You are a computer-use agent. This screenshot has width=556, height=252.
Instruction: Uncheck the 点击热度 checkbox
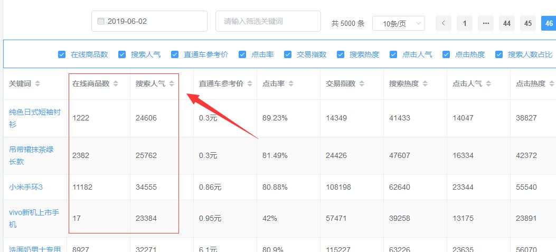(446, 54)
